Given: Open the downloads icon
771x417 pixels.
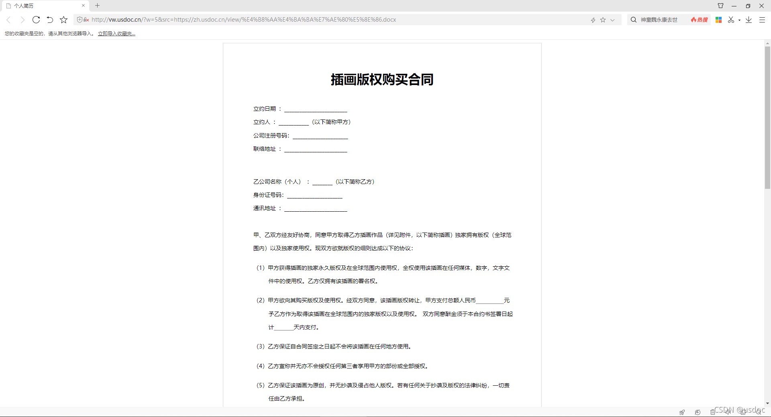Looking at the screenshot, I should 749,20.
